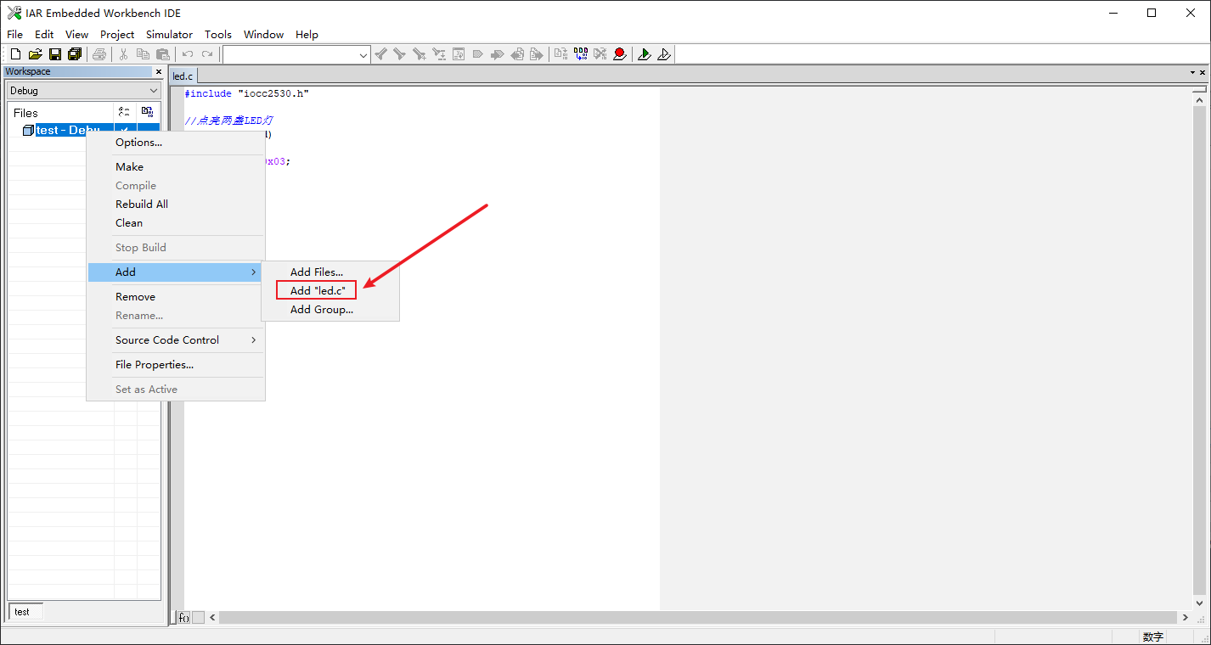Image resolution: width=1211 pixels, height=645 pixels.
Task: Select Rebuild All in the context menu
Action: pos(141,204)
